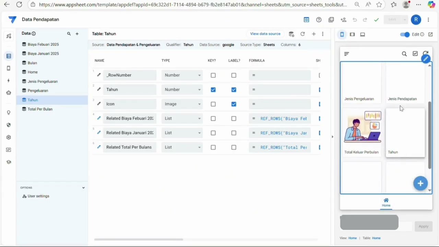Edit the Icon column with pencil icon
This screenshot has height=247, width=439.
[x=99, y=104]
